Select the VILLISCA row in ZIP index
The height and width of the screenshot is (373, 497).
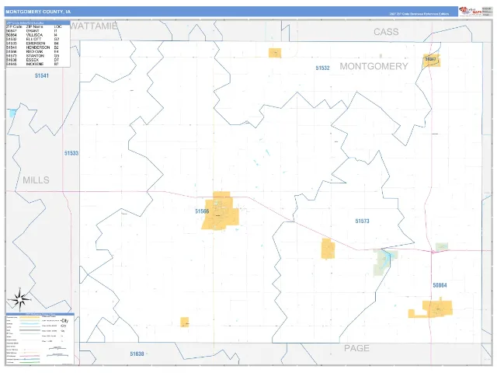pos(33,35)
